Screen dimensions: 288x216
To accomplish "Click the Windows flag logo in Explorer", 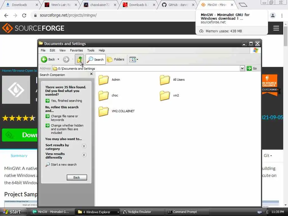I will click(x=255, y=50).
